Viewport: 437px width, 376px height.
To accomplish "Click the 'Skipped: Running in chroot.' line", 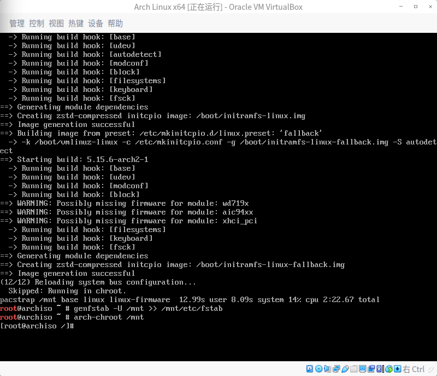I will 67,291.
